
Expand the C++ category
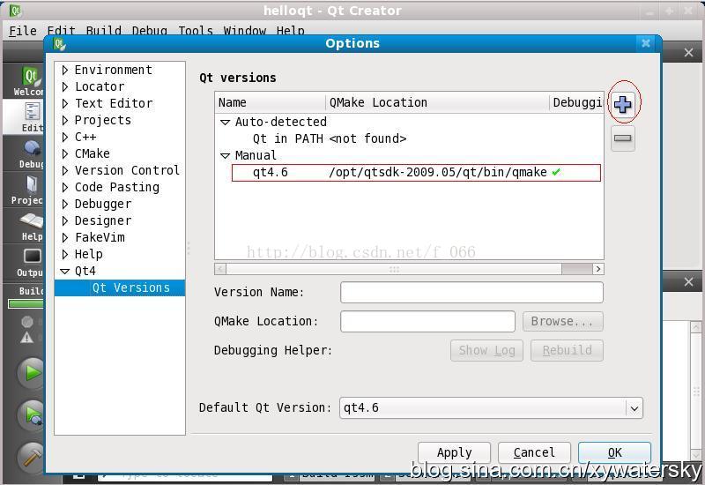coord(65,137)
